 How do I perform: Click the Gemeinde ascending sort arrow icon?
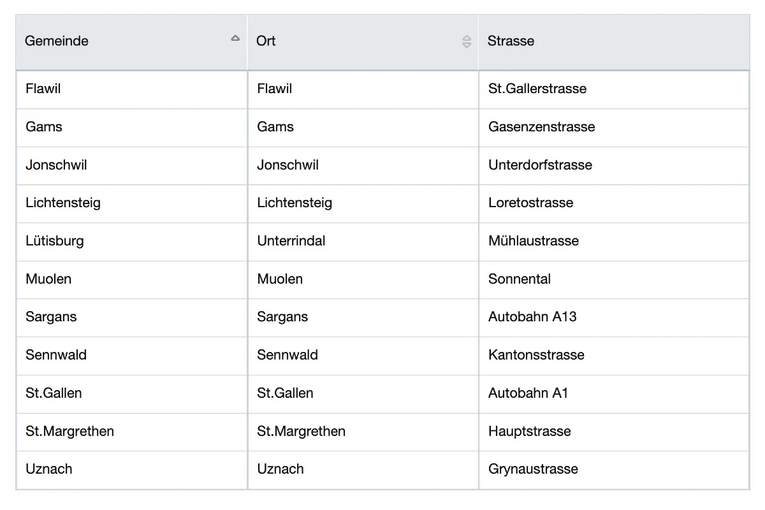235,38
